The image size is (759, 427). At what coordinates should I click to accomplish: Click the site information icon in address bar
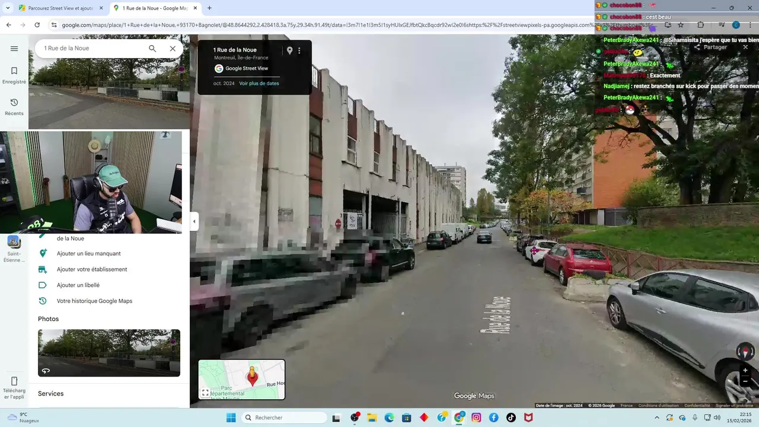click(x=54, y=25)
